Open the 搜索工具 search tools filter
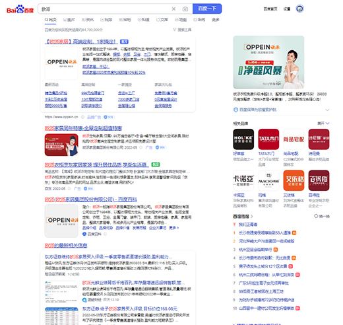The image size is (343, 325). click(182, 30)
